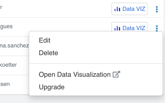Click the Data VIZ text label in the top row

[x=134, y=9]
